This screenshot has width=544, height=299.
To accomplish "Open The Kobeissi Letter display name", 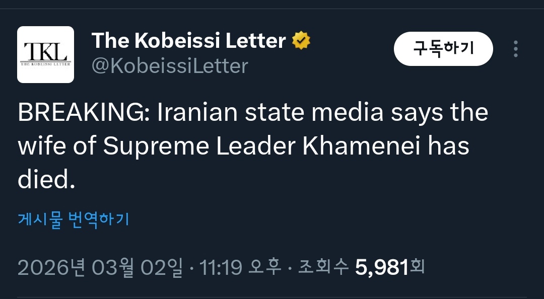I will tap(188, 41).
